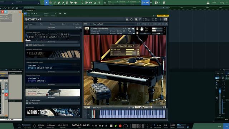229x129 pixels.
Task: Adjust the Tune knob in Kontakt
Action: (x=142, y=29)
